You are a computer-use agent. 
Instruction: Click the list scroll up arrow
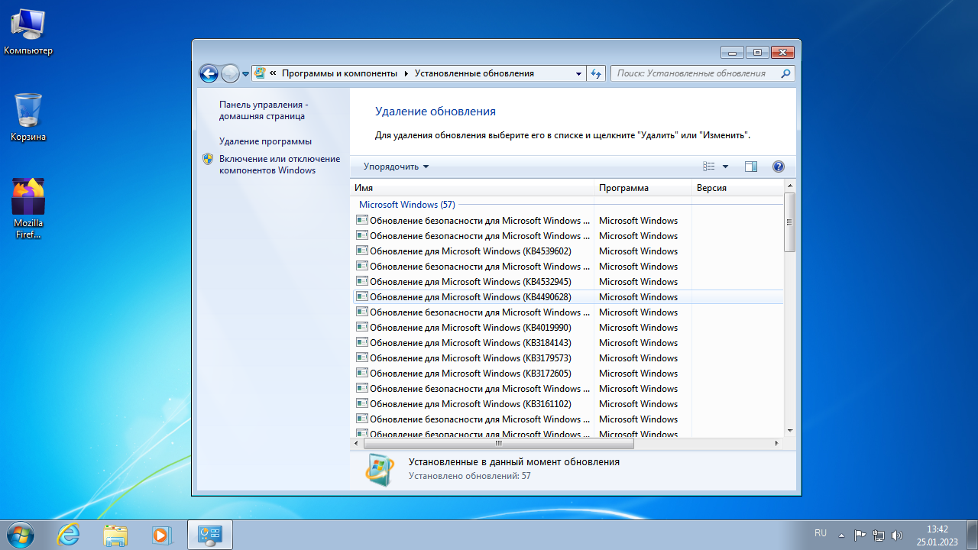790,186
